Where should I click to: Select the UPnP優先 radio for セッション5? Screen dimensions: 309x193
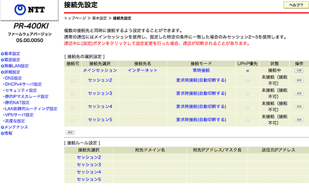tap(248, 120)
